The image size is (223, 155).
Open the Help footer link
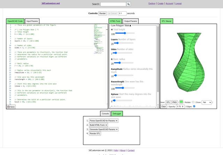(116, 150)
